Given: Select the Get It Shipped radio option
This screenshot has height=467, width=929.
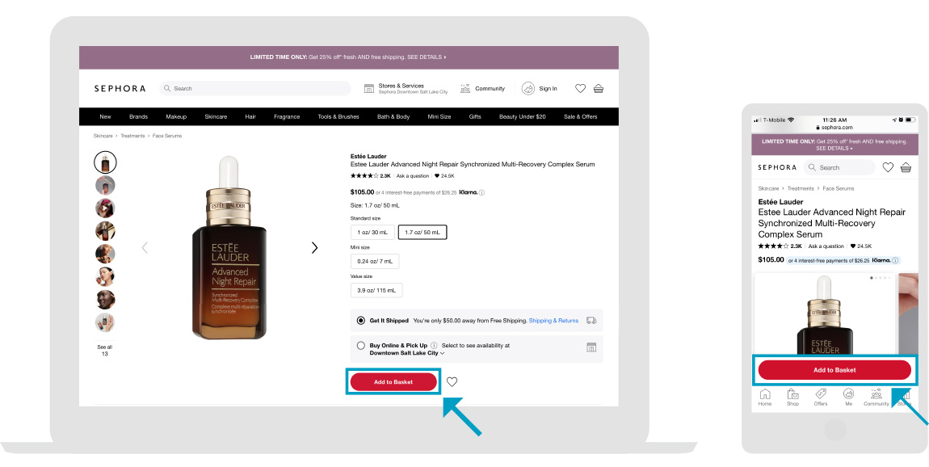Looking at the screenshot, I should [361, 320].
